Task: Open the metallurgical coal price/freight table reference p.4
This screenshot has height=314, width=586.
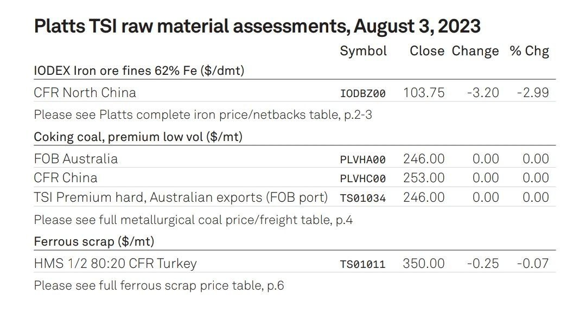Action: pyautogui.click(x=193, y=220)
